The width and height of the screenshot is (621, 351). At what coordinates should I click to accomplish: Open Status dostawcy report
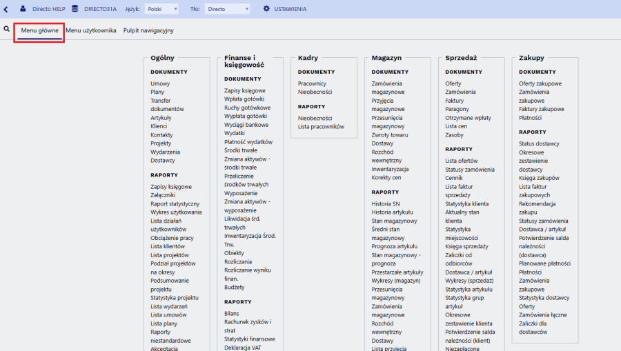pyautogui.click(x=539, y=143)
